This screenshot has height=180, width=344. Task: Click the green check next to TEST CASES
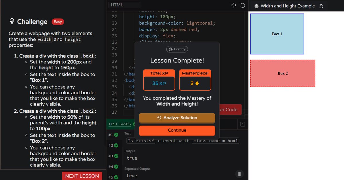click(x=134, y=124)
